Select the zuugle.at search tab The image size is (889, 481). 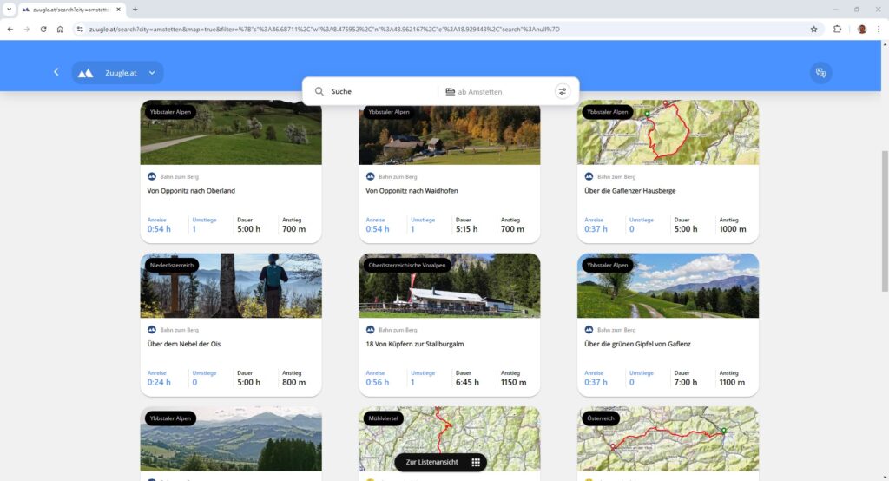point(71,9)
